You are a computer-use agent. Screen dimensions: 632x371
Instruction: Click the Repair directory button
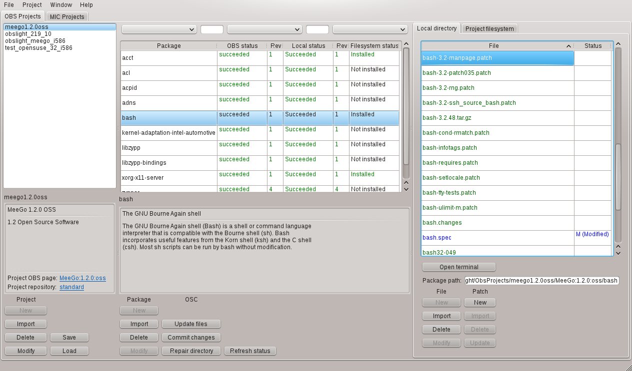pyautogui.click(x=190, y=351)
